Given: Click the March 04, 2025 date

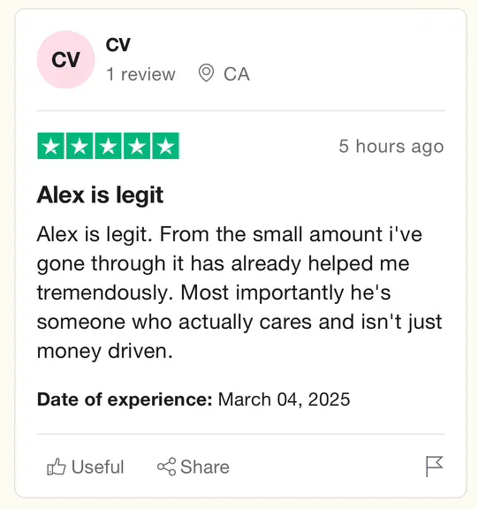Looking at the screenshot, I should coord(284,399).
